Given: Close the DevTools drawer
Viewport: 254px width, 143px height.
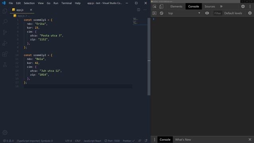Looking at the screenshot, I should point(250,139).
